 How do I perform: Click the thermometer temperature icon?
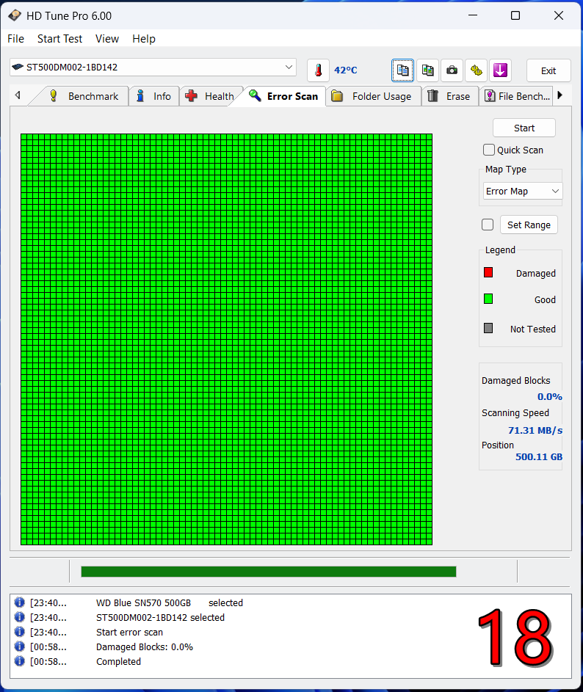(318, 70)
